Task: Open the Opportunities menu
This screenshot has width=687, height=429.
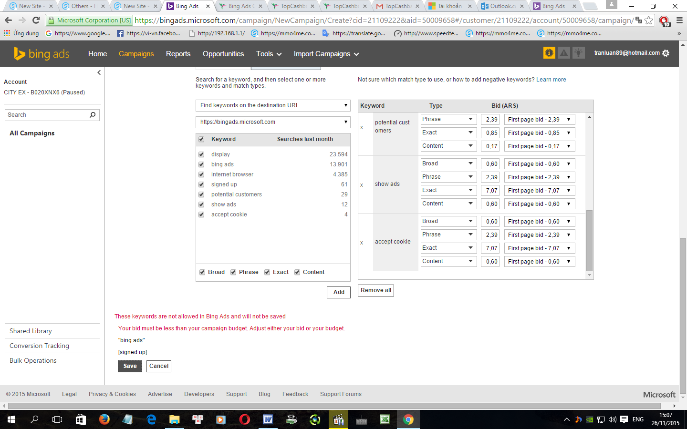Action: coord(223,54)
